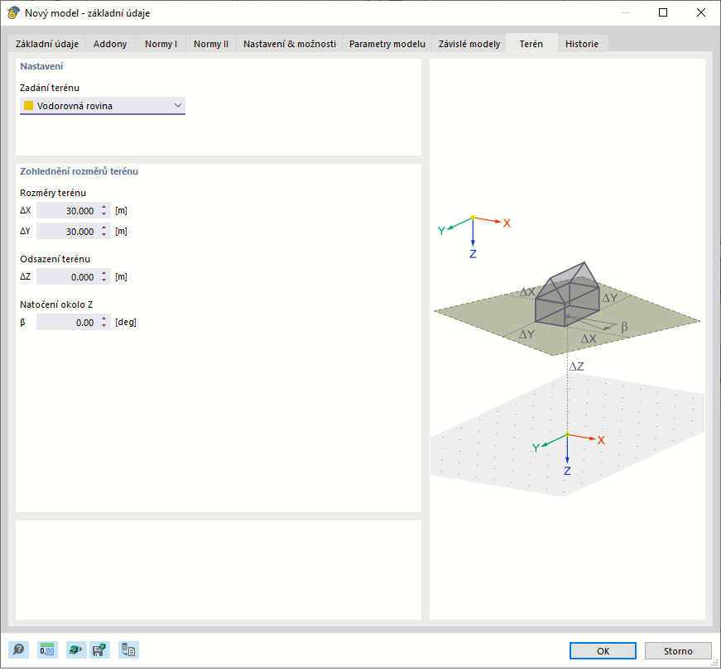
Task: Open the Historie tab
Action: pyautogui.click(x=582, y=44)
